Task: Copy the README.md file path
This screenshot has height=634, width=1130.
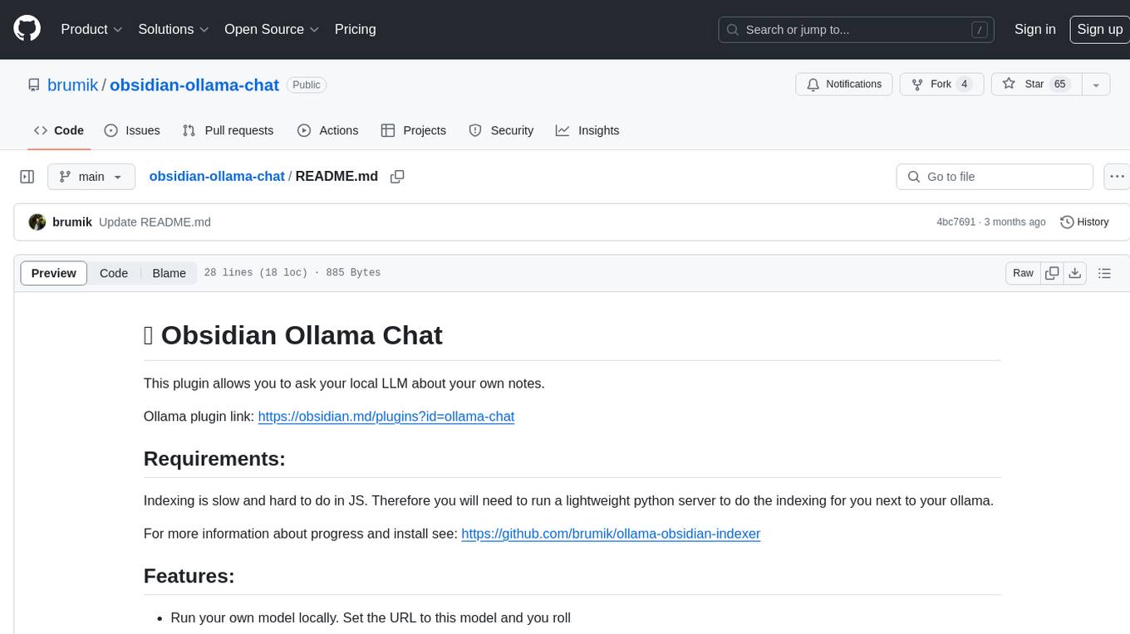Action: pos(397,177)
